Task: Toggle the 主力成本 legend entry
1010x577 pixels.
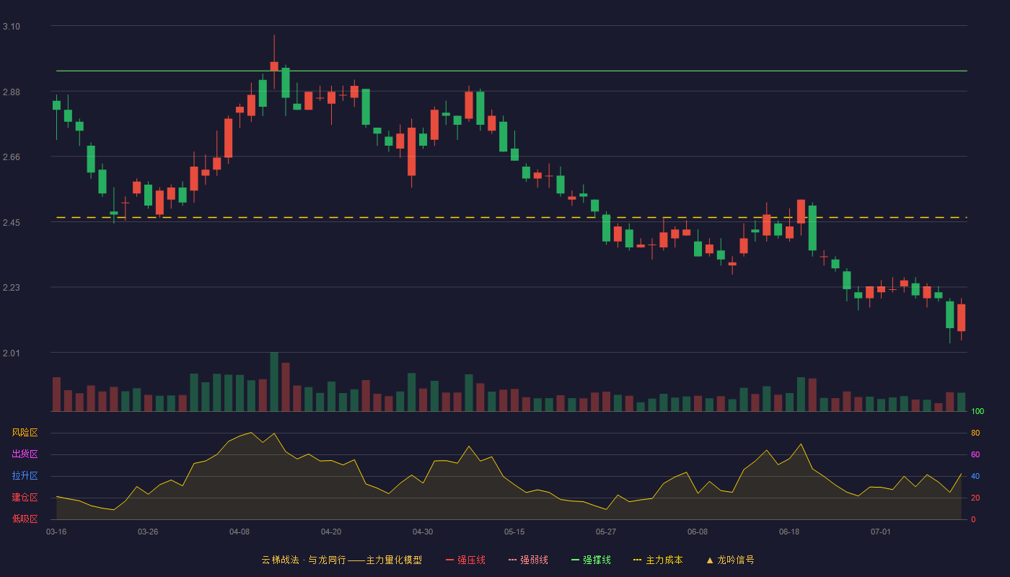Action: pyautogui.click(x=658, y=560)
